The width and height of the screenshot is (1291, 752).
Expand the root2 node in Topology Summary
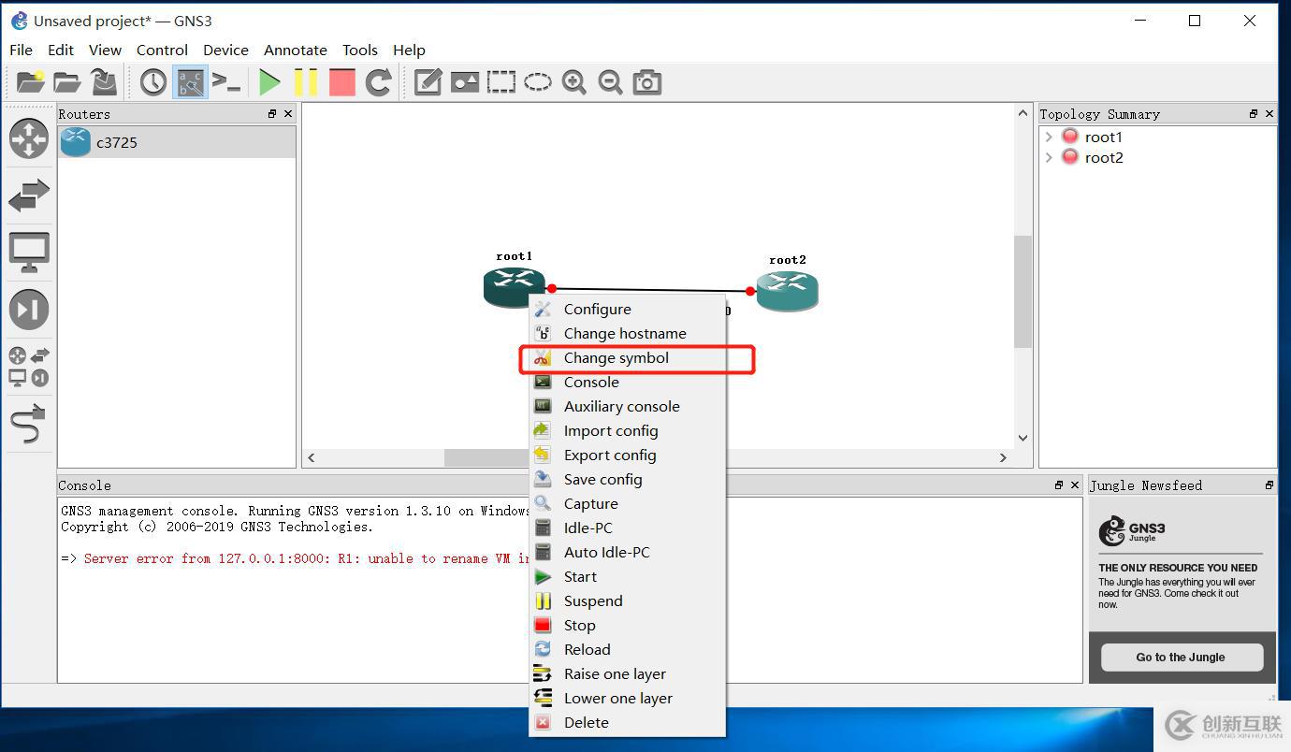(x=1049, y=157)
